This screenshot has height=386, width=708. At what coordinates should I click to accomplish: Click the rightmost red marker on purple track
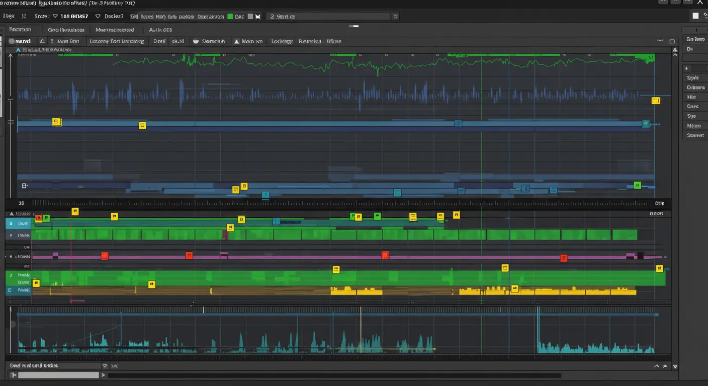pyautogui.click(x=564, y=258)
